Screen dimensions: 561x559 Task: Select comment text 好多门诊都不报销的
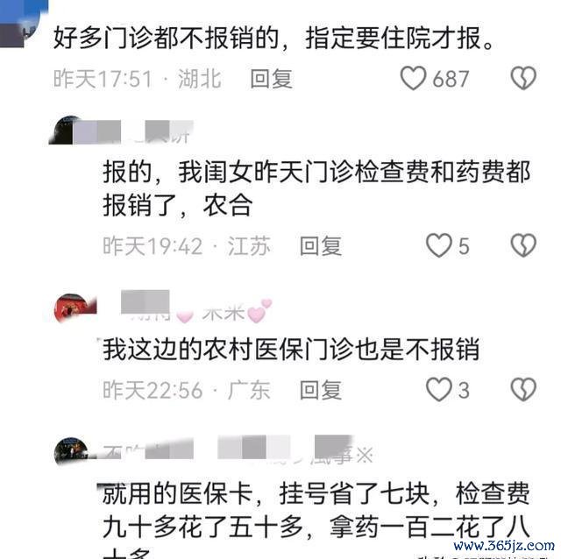[166, 38]
